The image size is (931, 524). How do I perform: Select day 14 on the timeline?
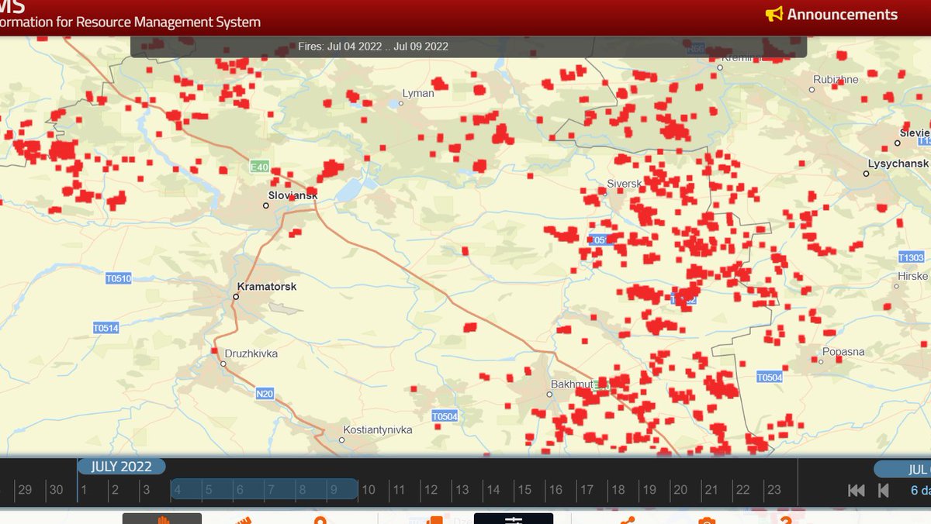pyautogui.click(x=493, y=490)
